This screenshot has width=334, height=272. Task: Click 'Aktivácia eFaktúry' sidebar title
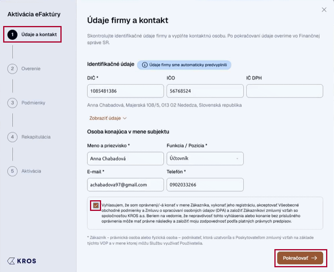pos(34,14)
